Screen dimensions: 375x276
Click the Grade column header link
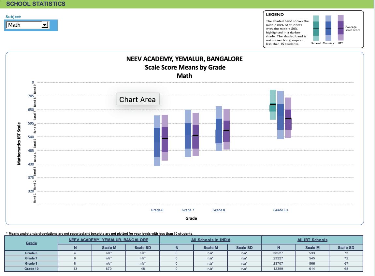[x=31, y=243]
